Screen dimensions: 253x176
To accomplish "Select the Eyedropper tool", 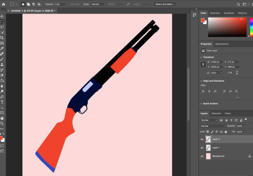I will (2, 48).
